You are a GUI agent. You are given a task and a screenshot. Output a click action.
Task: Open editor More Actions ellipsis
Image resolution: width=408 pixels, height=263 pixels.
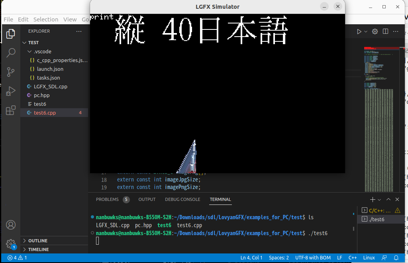396,31
